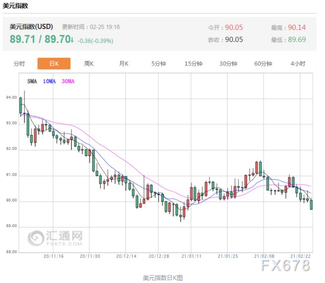The image size is (325, 283).
Task: Click the 最低 value 89.69
Action: pos(297,39)
